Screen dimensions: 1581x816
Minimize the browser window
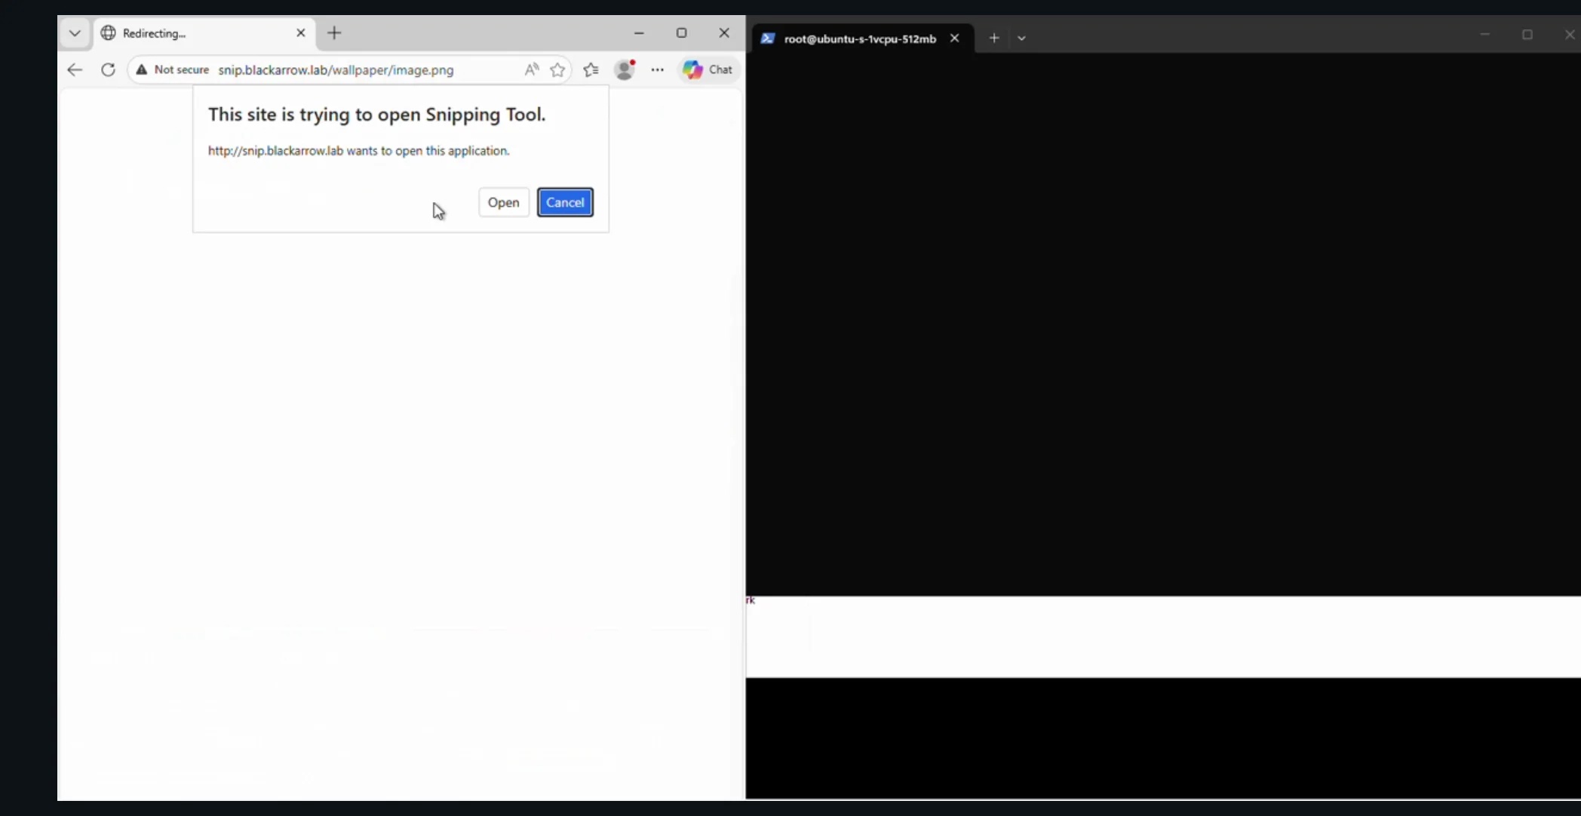[639, 33]
